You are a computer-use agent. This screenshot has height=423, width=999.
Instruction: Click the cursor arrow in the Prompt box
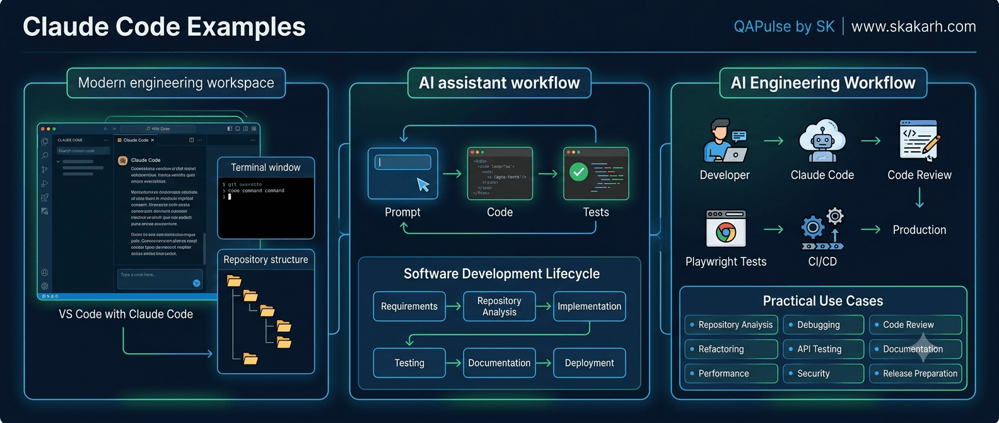[x=423, y=184]
